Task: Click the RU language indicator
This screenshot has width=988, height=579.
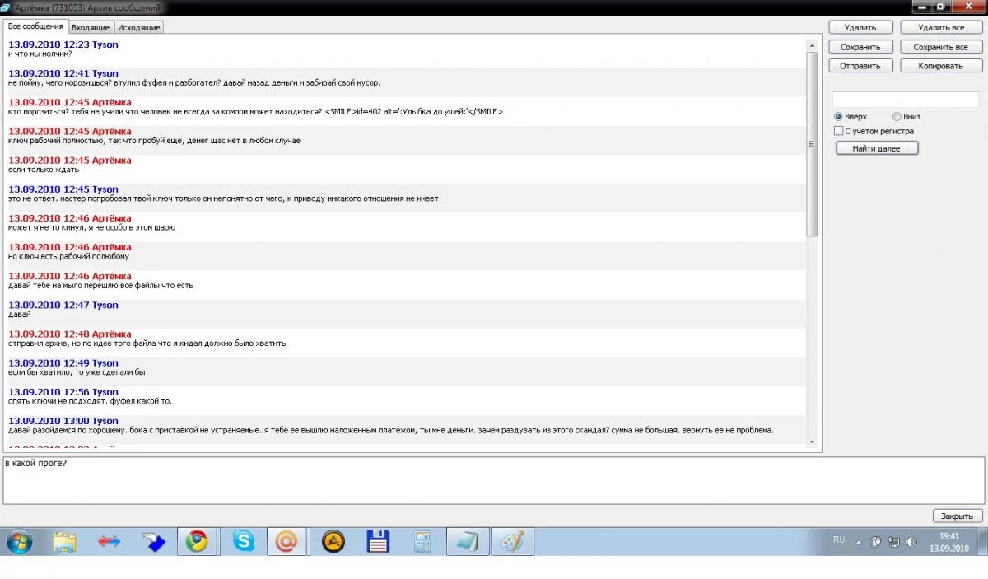Action: coord(839,540)
